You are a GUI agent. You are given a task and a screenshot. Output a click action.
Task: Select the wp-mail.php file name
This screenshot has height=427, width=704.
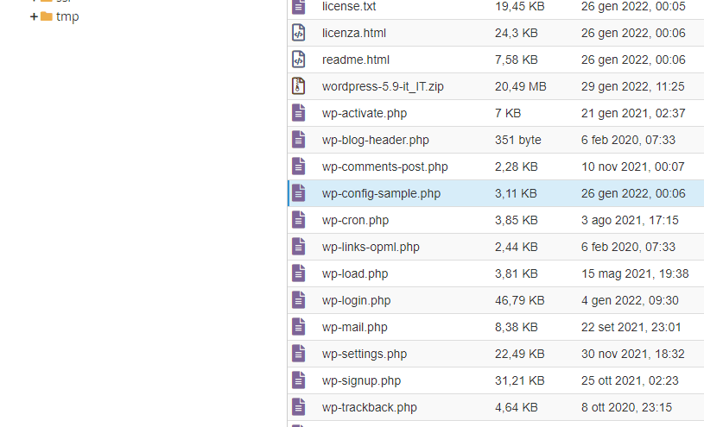click(354, 328)
